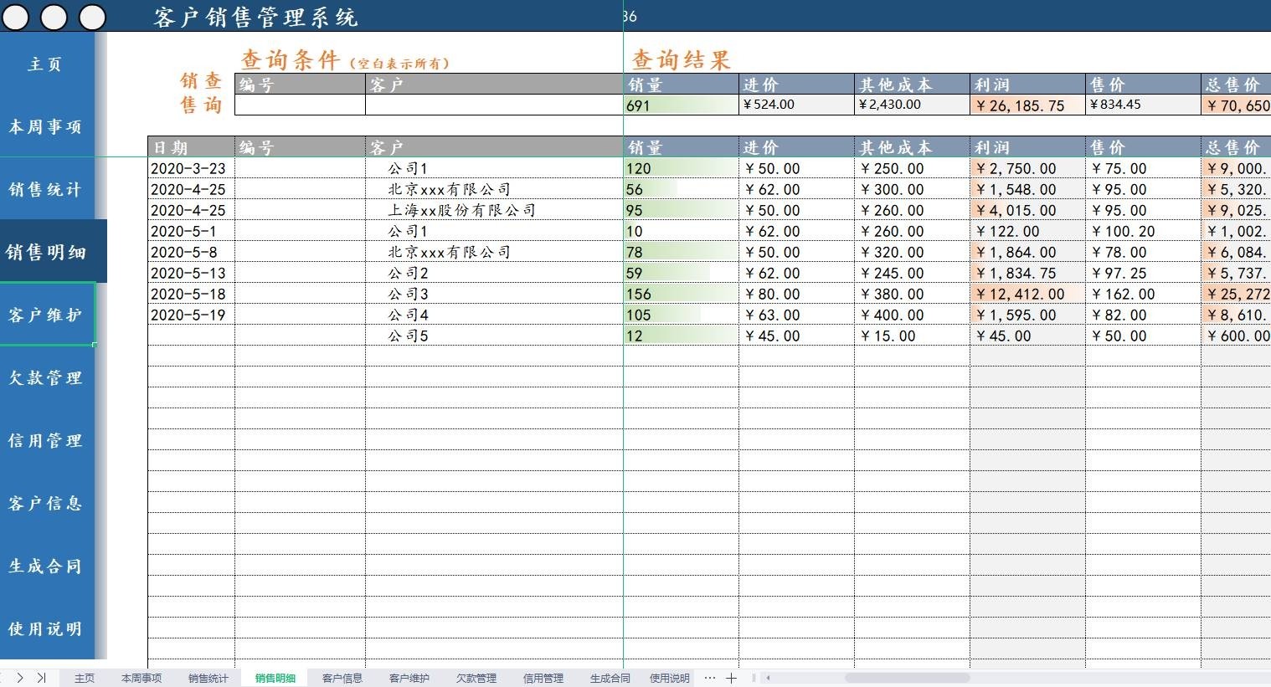Image resolution: width=1271 pixels, height=687 pixels.
Task: Select other cost cell ¥15.00
Action: [912, 336]
